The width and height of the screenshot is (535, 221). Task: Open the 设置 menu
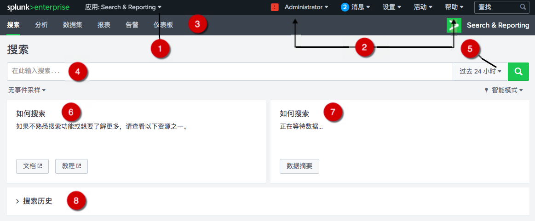point(392,7)
